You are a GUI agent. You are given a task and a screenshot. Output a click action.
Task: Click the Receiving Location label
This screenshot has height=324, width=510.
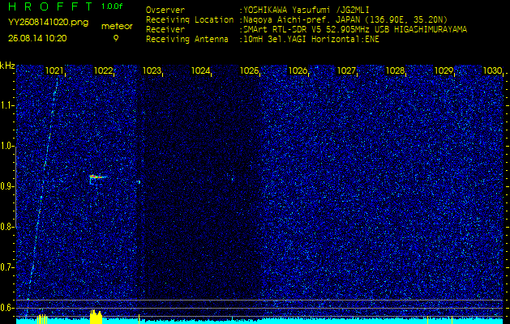tap(190, 20)
